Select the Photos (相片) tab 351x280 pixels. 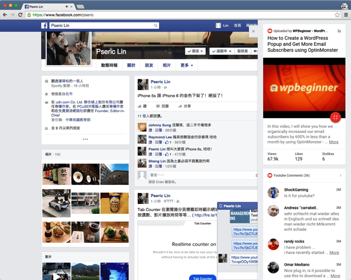[x=167, y=65]
